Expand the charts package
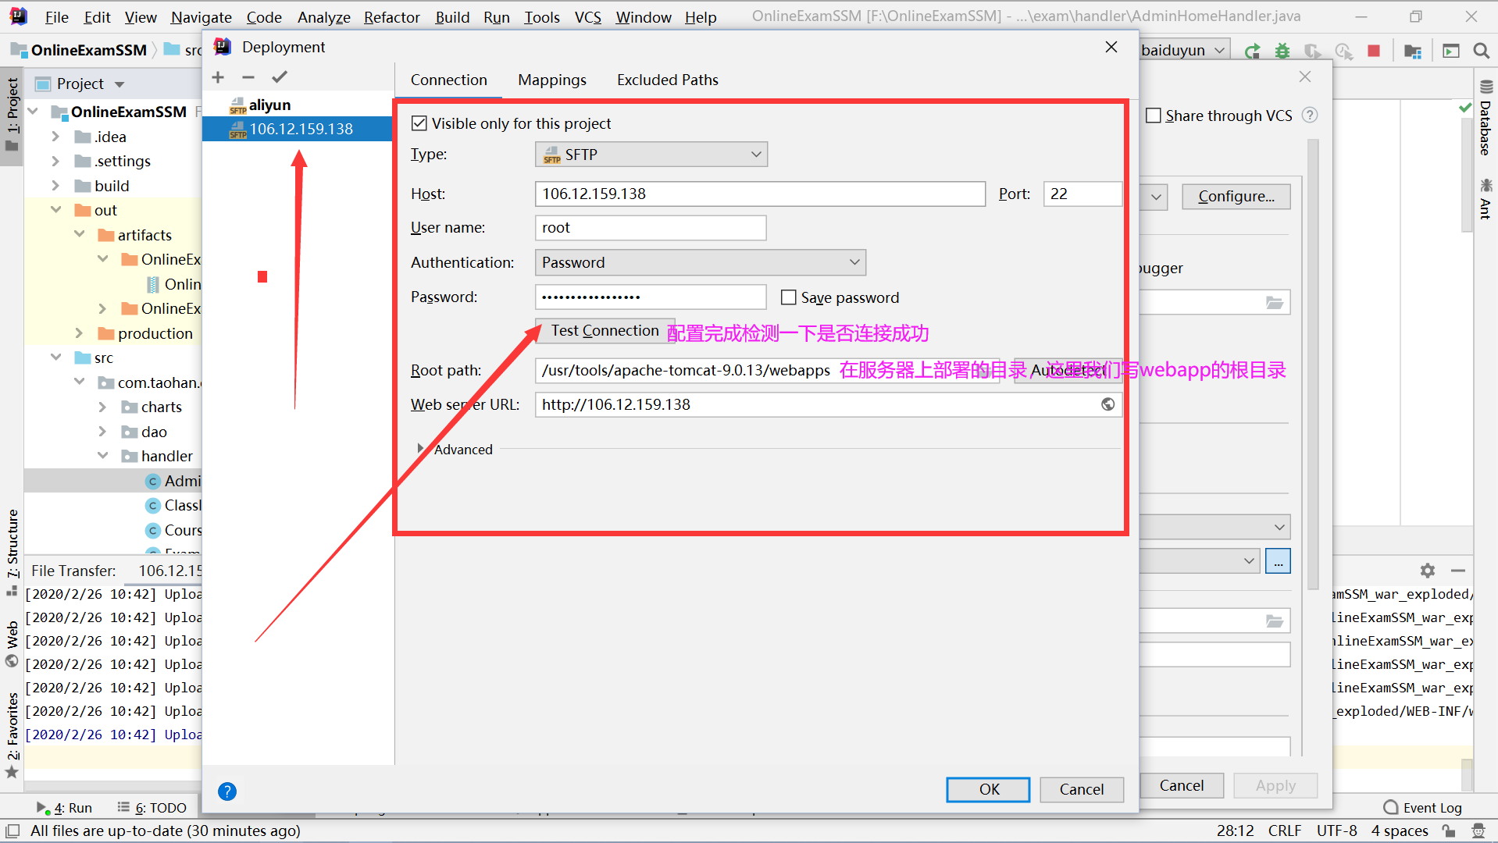Image resolution: width=1498 pixels, height=843 pixels. (102, 407)
